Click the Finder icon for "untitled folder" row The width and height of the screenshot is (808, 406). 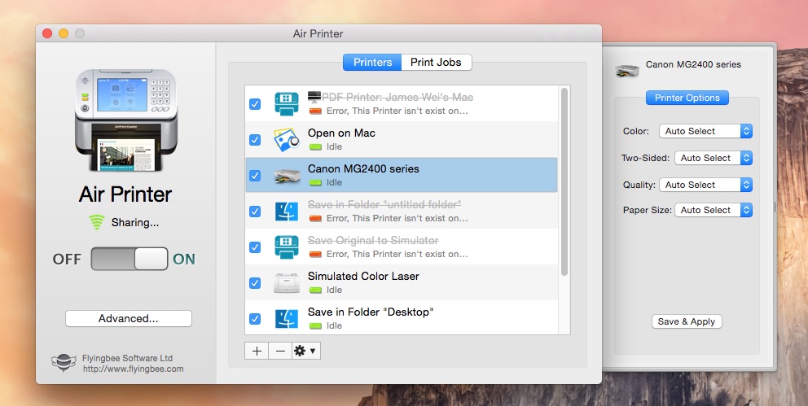pyautogui.click(x=287, y=212)
